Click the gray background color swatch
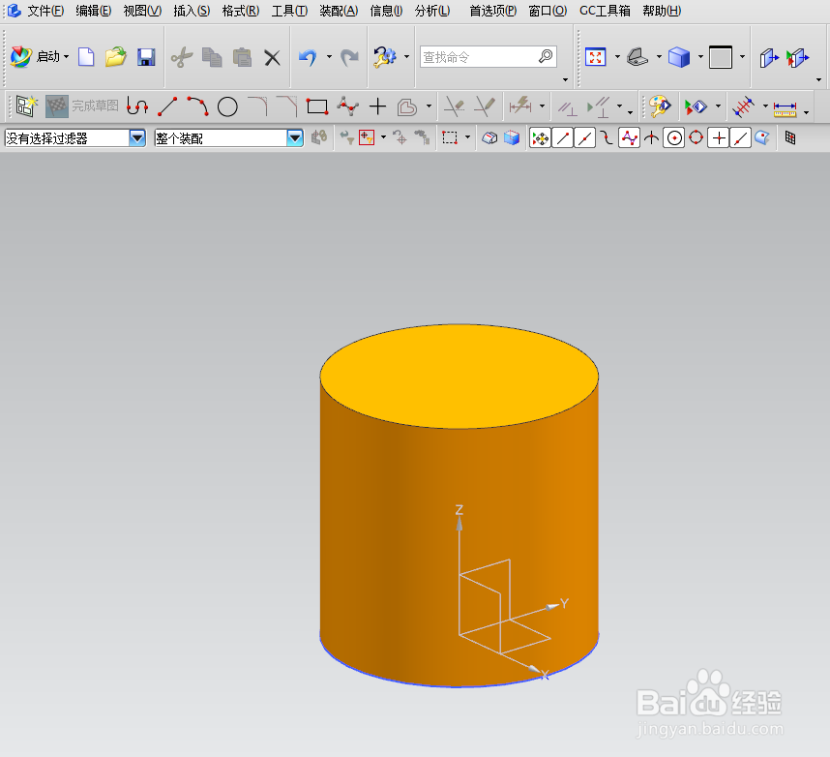 [x=721, y=57]
